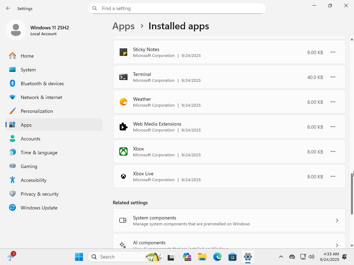The height and width of the screenshot is (265, 354).
Task: Expand System components settings
Action: click(229, 220)
